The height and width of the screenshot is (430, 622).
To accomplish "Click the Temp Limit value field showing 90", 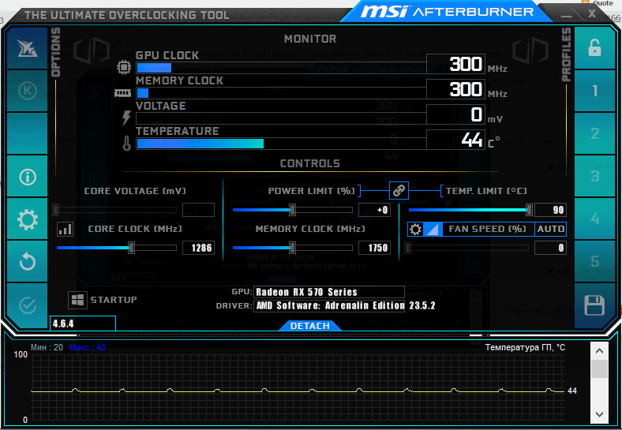I will tap(550, 210).
